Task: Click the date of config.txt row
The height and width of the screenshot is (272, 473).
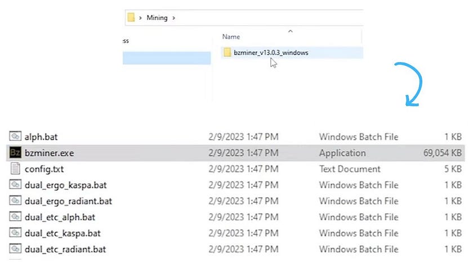Action: pyautogui.click(x=243, y=169)
